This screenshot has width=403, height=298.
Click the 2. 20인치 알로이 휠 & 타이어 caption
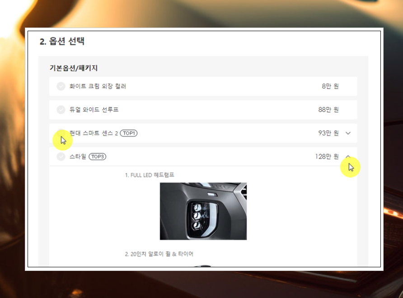point(159,254)
